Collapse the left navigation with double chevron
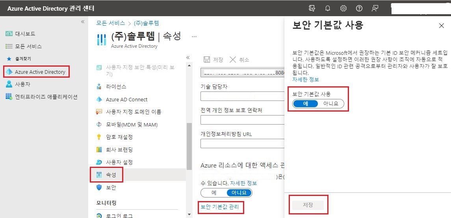The height and width of the screenshot is (218, 451). coord(83,22)
